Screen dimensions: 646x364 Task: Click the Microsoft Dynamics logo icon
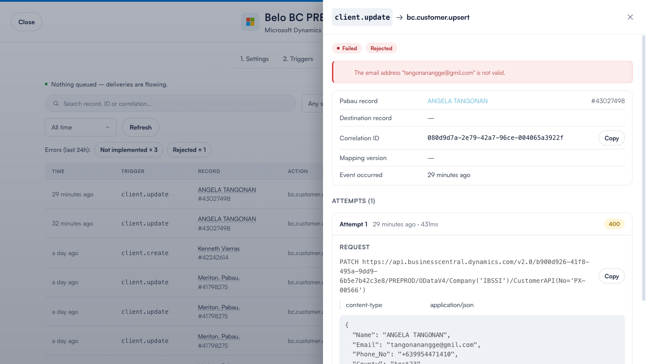tap(250, 22)
